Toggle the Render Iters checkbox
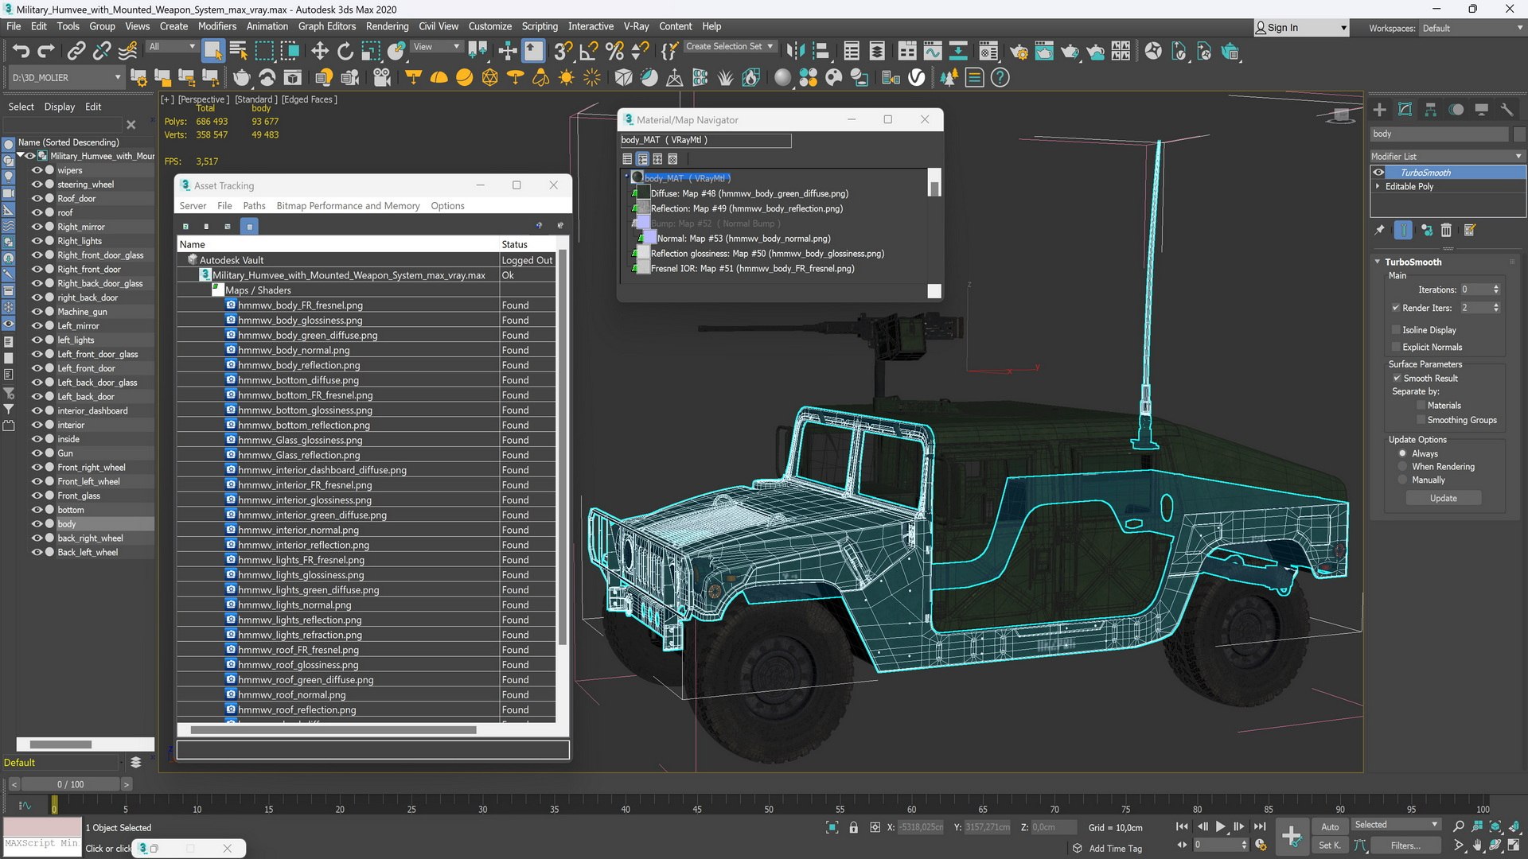 [x=1396, y=308]
